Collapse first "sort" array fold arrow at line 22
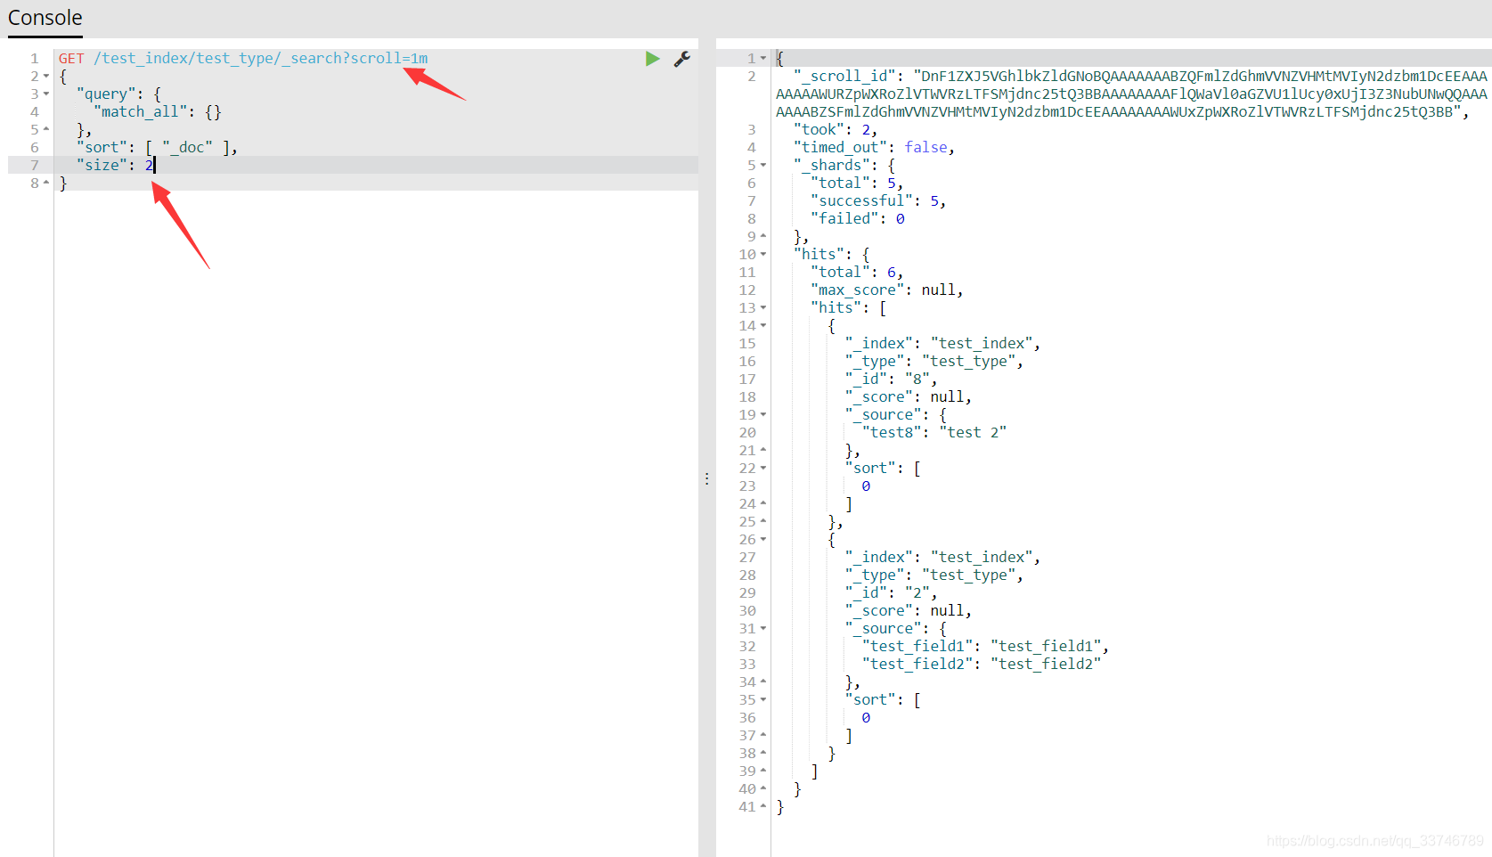 click(x=763, y=469)
